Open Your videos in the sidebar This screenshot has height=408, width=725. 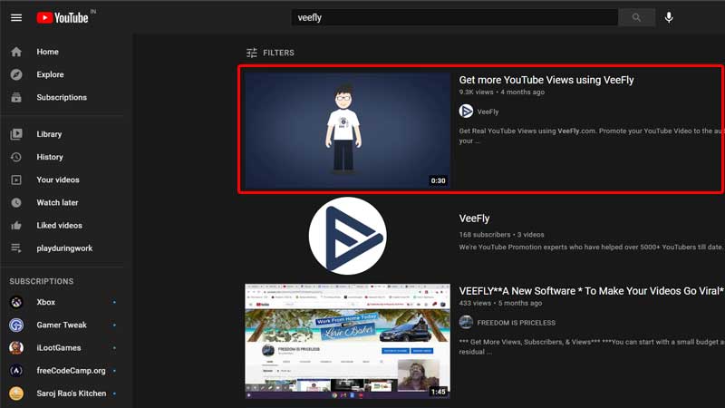tap(58, 180)
